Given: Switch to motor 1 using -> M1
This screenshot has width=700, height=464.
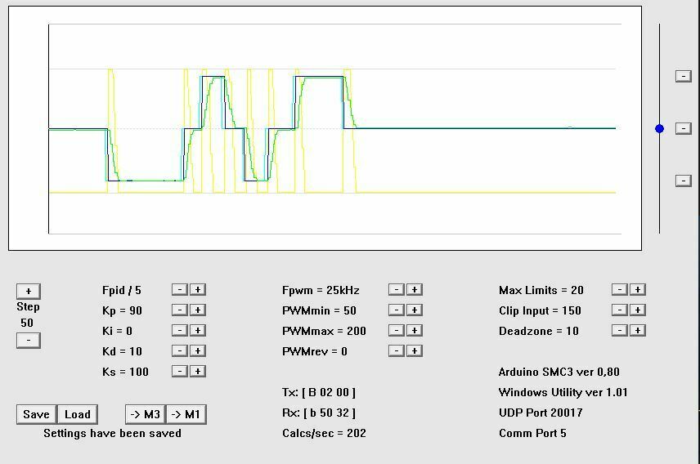Looking at the screenshot, I should pos(186,414).
